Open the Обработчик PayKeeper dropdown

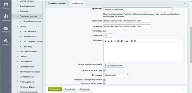pos(138,9)
